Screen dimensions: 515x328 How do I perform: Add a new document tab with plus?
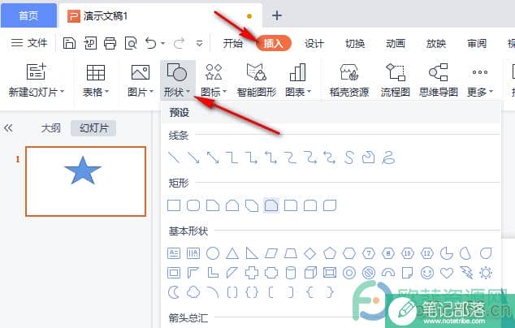(277, 15)
